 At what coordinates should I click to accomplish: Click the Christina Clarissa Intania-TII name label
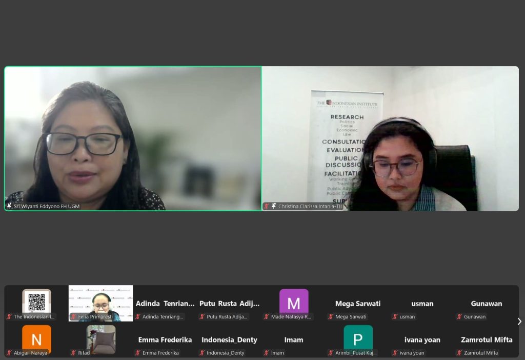pyautogui.click(x=310, y=206)
